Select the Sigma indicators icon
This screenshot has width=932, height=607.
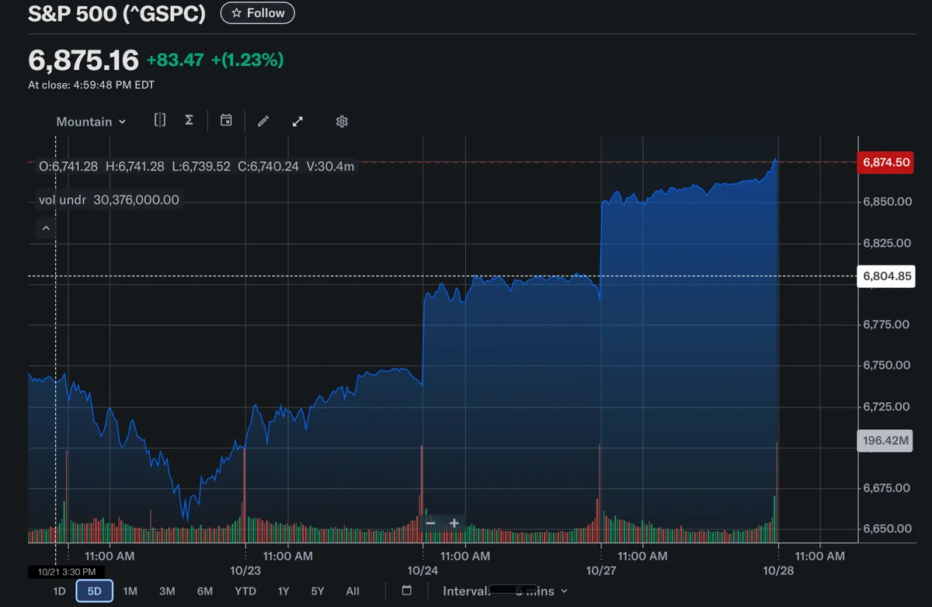point(189,120)
